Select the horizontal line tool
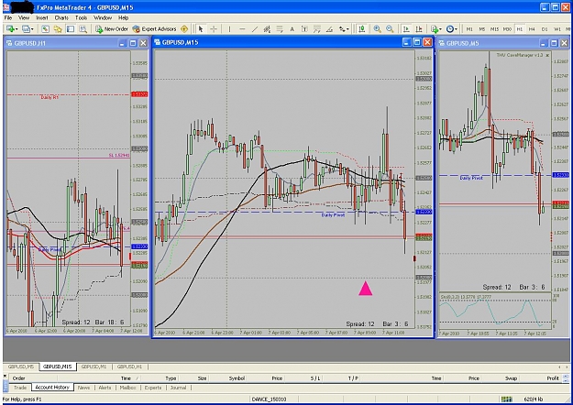573x405 pixels. coord(242,28)
